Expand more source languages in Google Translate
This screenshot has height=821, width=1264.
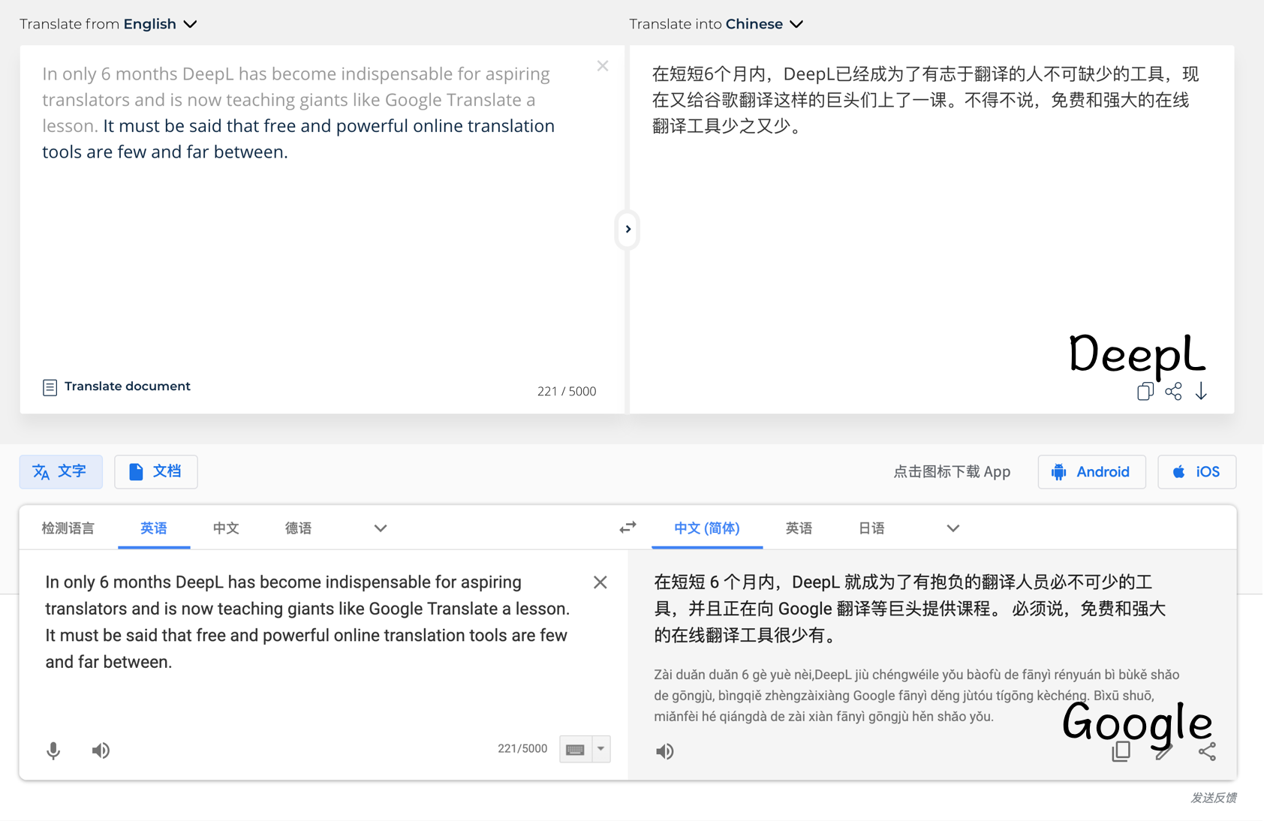(x=380, y=528)
